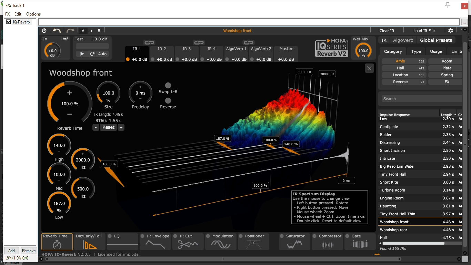This screenshot has width=471, height=265.
Task: Open the FX menu
Action: (x=8, y=14)
